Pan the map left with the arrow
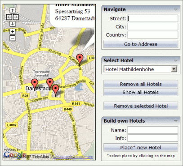 [9, 17]
